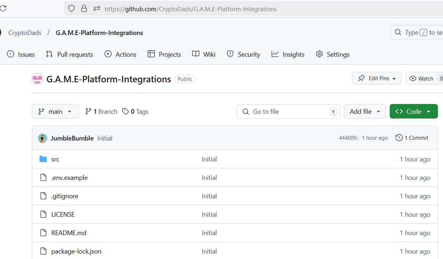Click Initial commit message in .env.example row
The image size is (443, 259).
pyautogui.click(x=209, y=178)
